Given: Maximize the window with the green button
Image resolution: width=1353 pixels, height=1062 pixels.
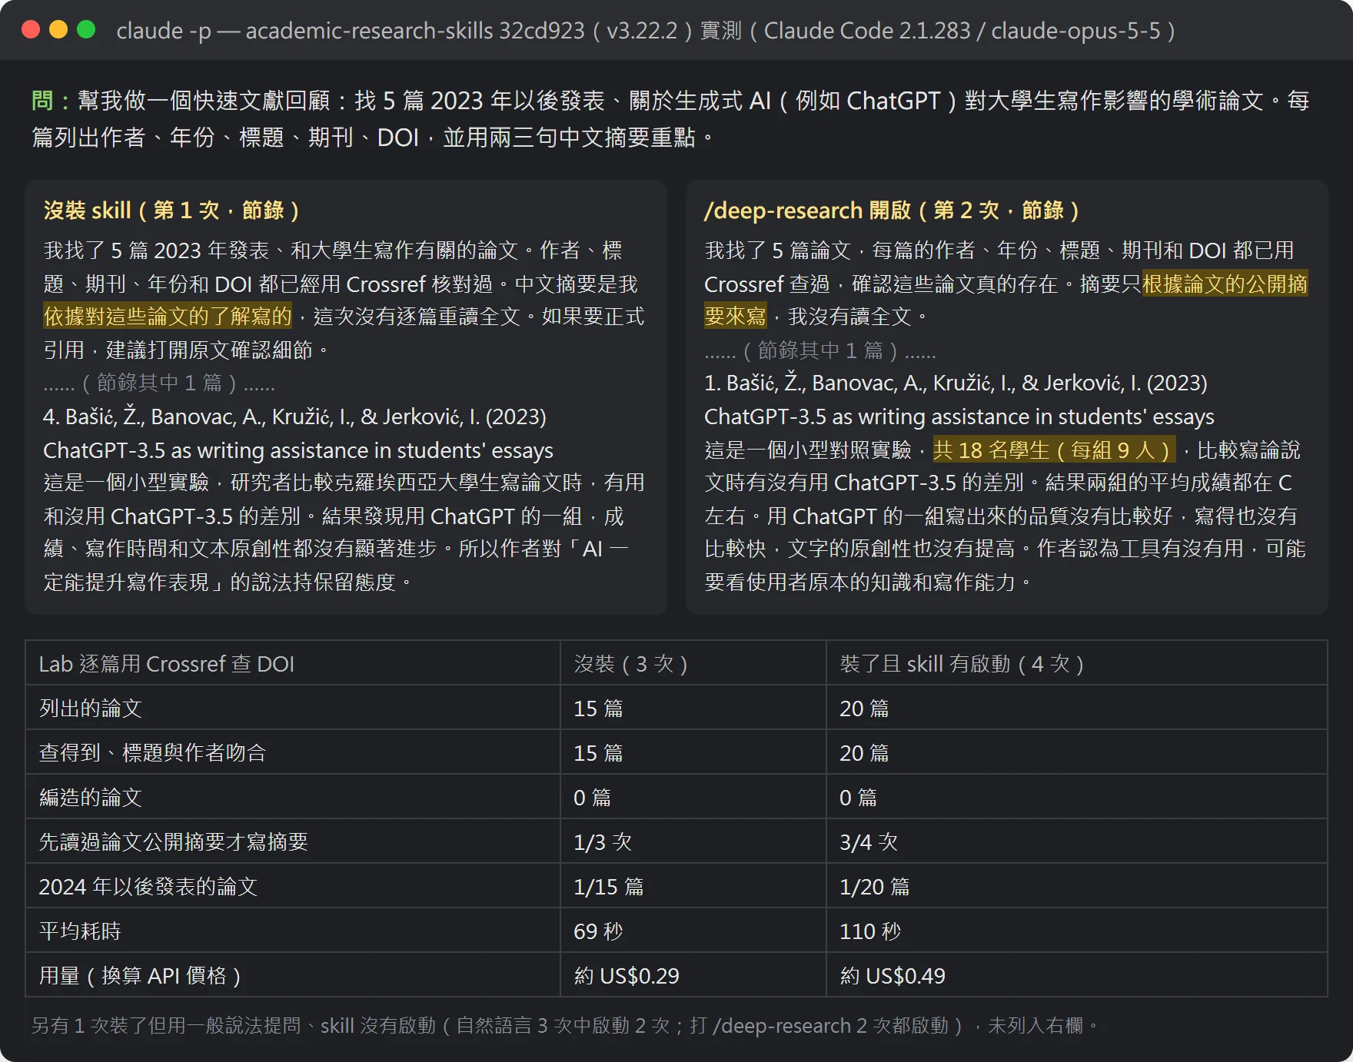Looking at the screenshot, I should point(86,30).
